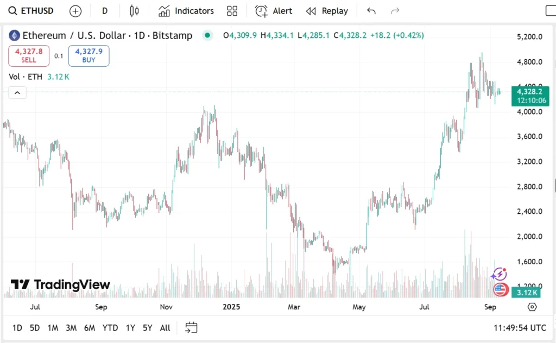
Task: Collapse the legend with the chevron
Action: [17, 92]
